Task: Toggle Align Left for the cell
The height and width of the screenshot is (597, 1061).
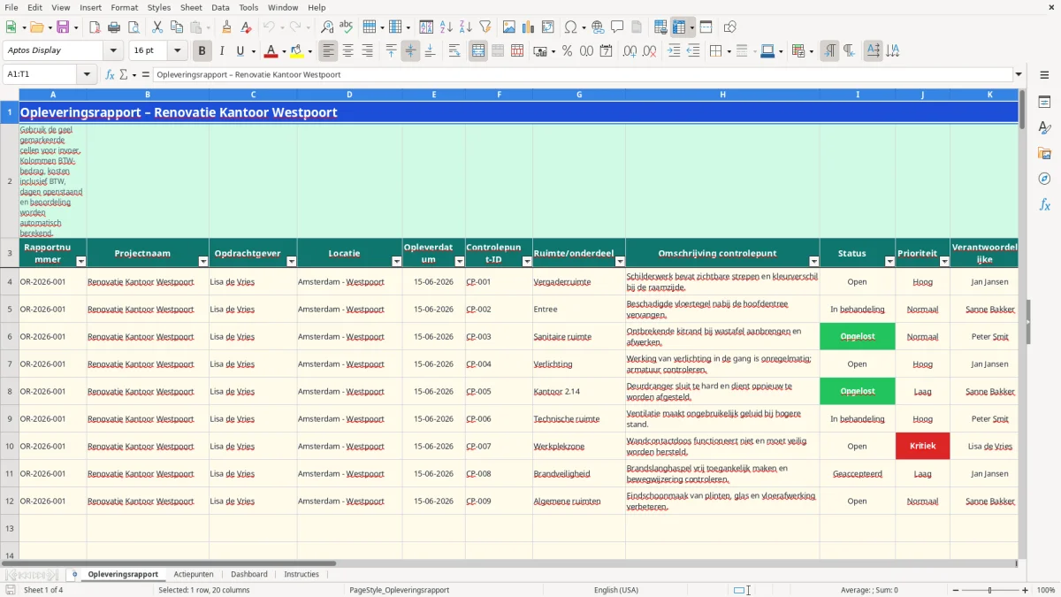Action: (x=328, y=51)
